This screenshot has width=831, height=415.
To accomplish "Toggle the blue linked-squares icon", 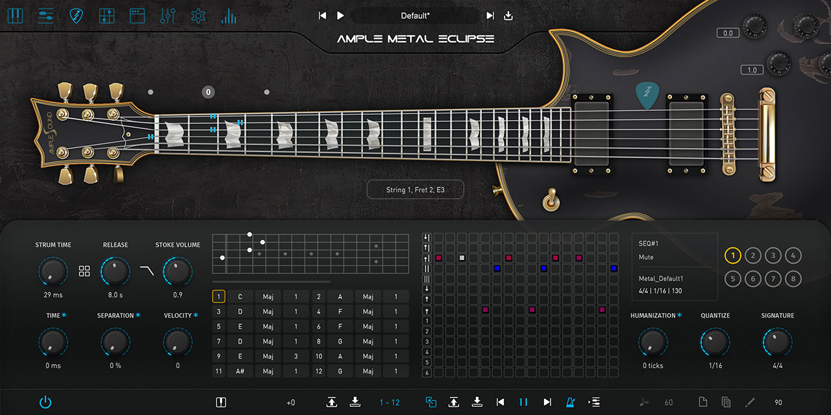I will pyautogui.click(x=430, y=403).
